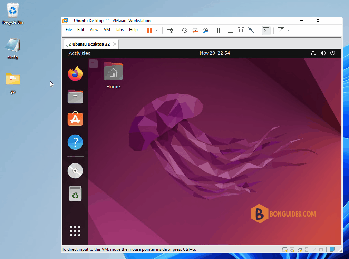Viewport: 349px width, 259px height.
Task: Click the printer device status icon
Action: [x=307, y=249]
